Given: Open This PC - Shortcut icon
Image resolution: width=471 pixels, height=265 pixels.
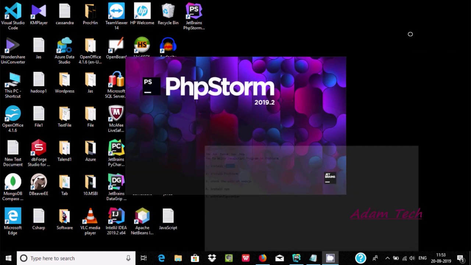Looking at the screenshot, I should click(13, 79).
